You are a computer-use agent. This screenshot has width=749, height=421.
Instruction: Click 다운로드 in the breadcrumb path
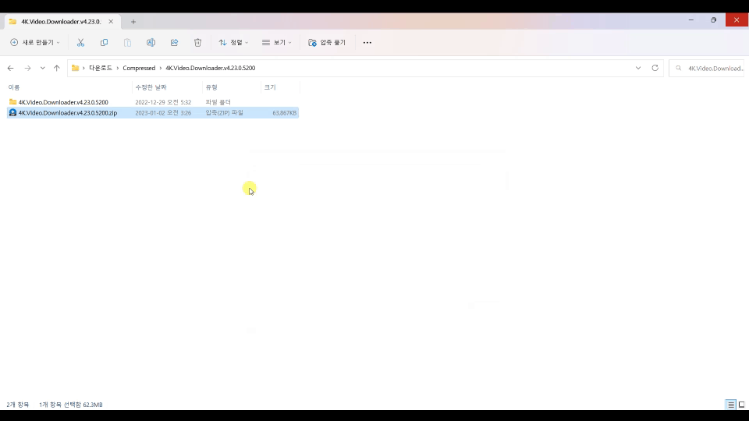click(101, 68)
